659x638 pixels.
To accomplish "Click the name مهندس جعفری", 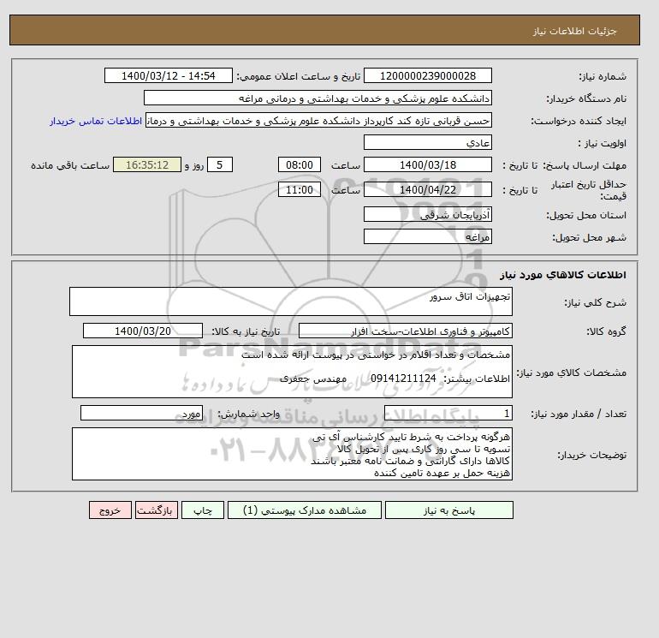I will click(x=313, y=379).
